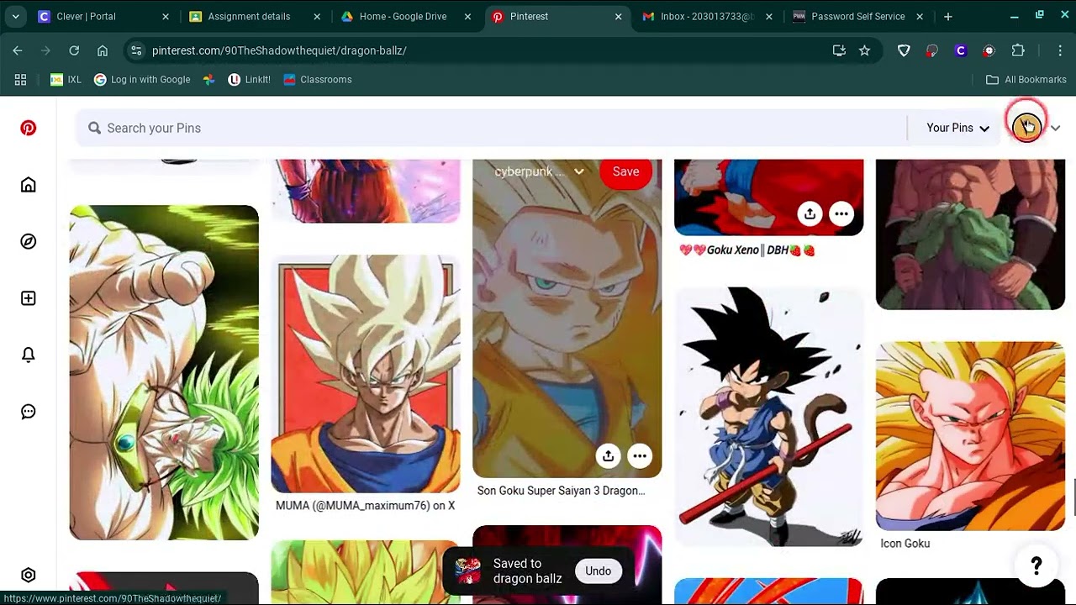Undo saving to dragon ballz

[x=598, y=571]
